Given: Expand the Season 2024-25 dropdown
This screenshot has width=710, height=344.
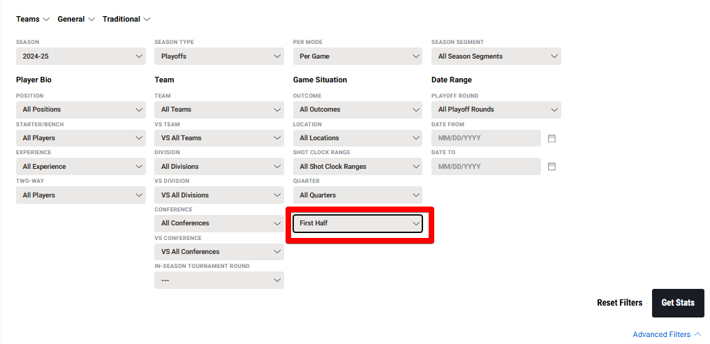Looking at the screenshot, I should [80, 57].
